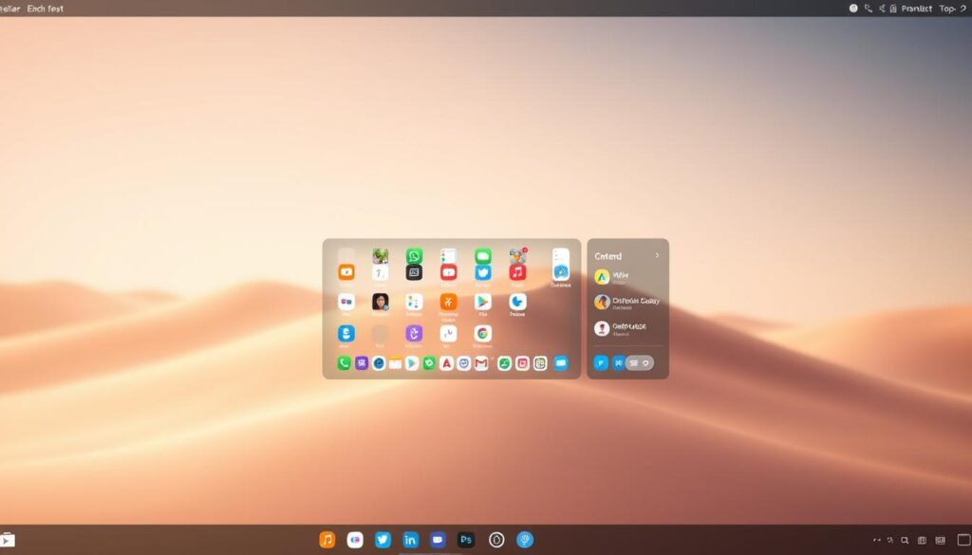Open the second menu item in top bar
The height and width of the screenshot is (555, 972).
coord(46,8)
